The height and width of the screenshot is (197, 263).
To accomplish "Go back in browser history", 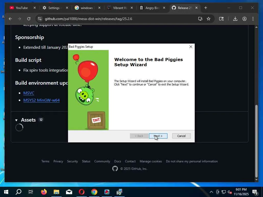I will pos(10,19).
